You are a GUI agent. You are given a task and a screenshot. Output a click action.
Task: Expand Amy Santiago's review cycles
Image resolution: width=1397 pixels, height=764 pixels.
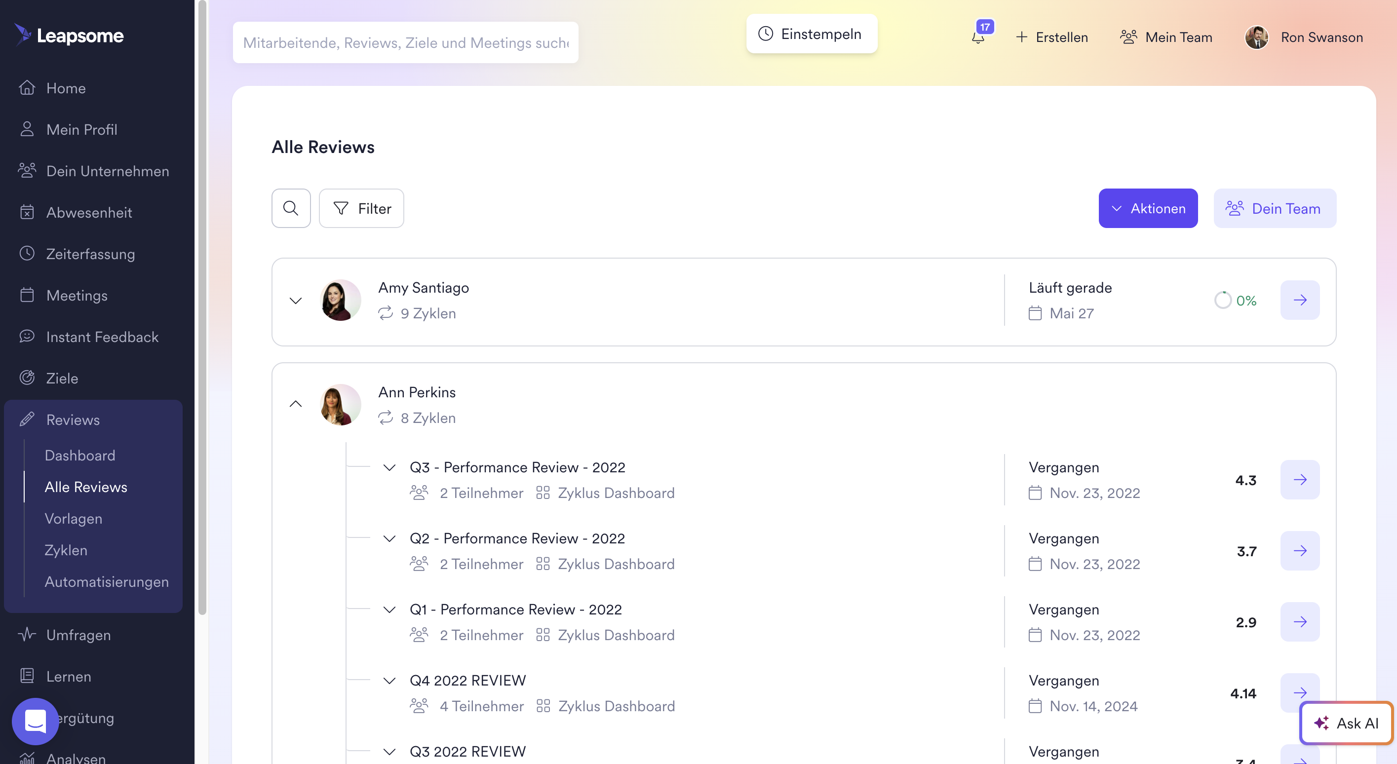pyautogui.click(x=296, y=301)
